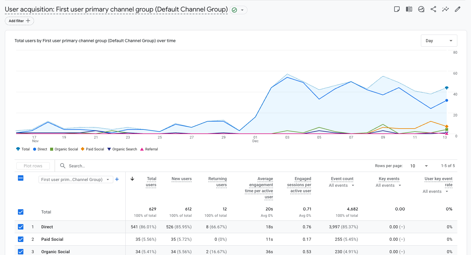Uncheck the Paid Social row checkbox
This screenshot has width=471, height=255.
click(21, 239)
